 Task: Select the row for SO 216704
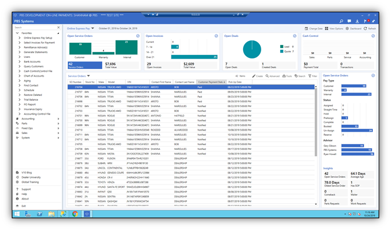191,87
